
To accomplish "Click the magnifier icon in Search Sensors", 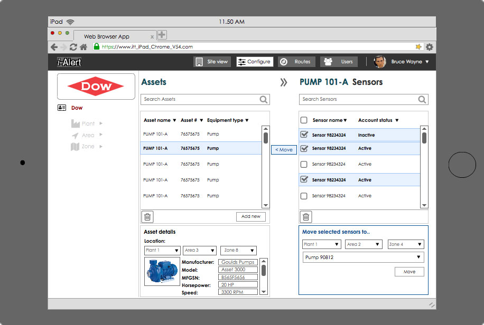I will (x=422, y=99).
